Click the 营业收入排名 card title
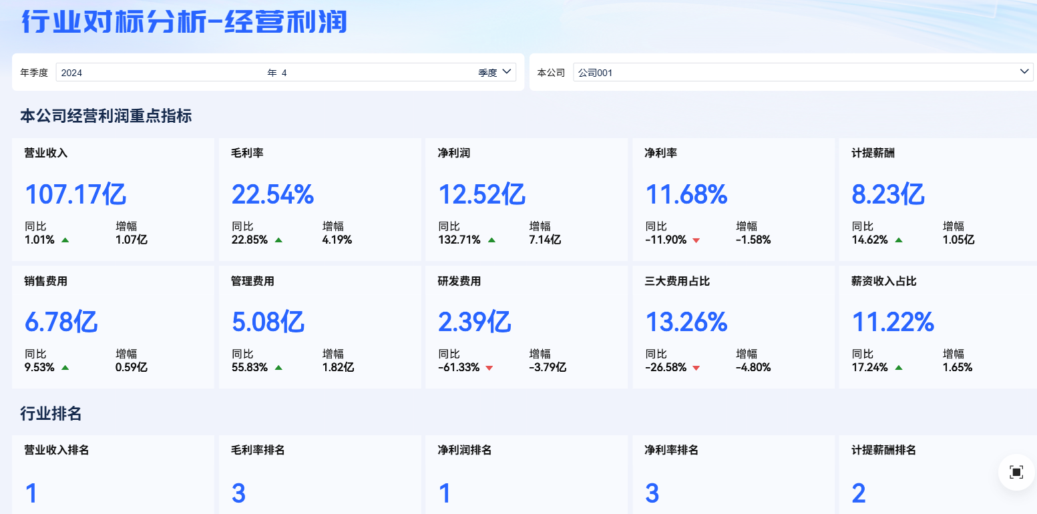 point(57,450)
